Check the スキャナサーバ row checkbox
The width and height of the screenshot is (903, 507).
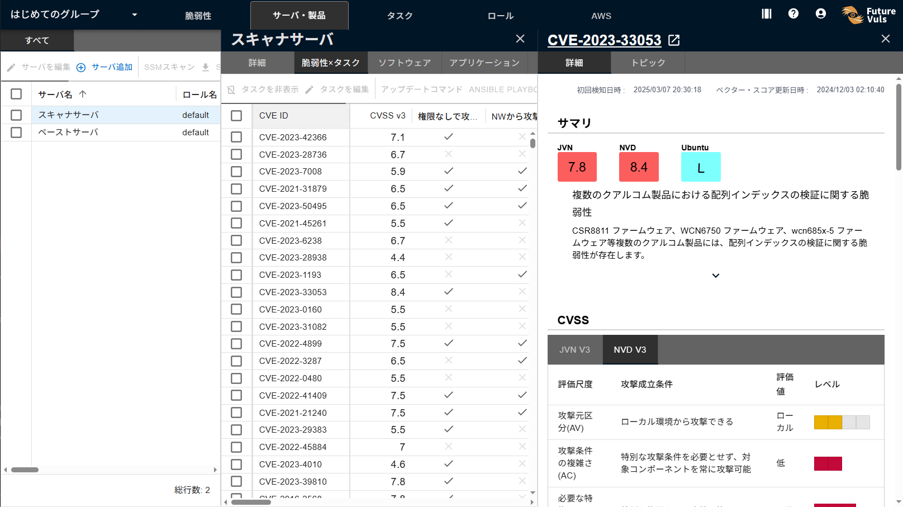[16, 115]
